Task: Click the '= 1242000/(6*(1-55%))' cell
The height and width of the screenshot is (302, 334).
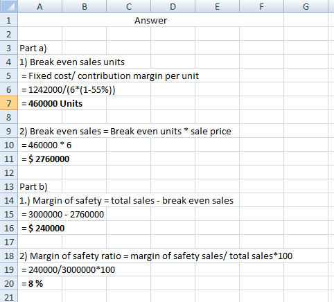Action: click(x=69, y=89)
